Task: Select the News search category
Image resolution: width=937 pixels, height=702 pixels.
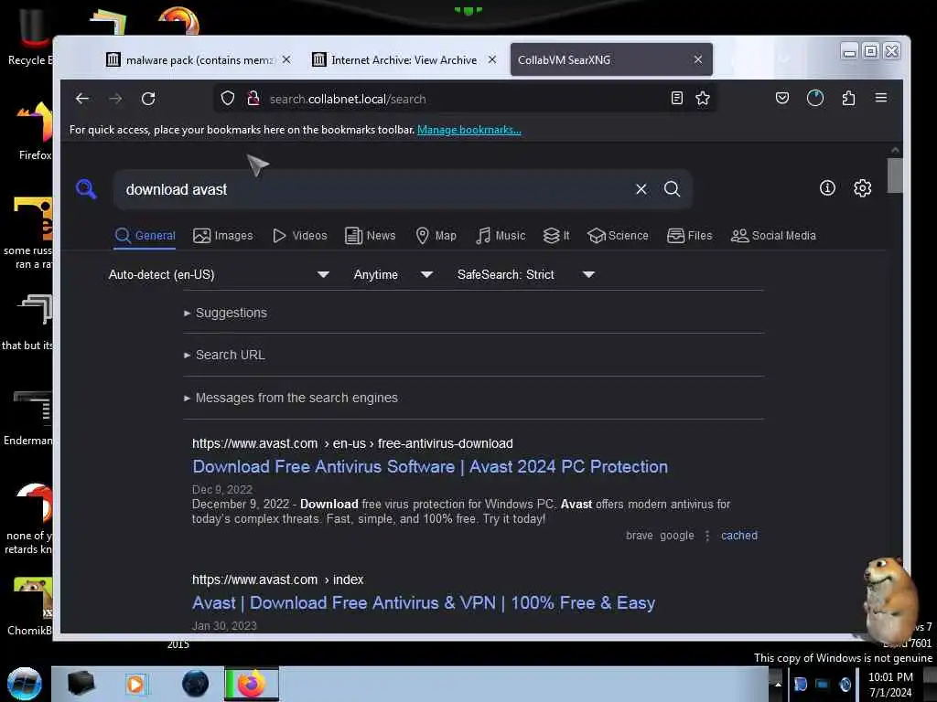Action: coord(371,236)
